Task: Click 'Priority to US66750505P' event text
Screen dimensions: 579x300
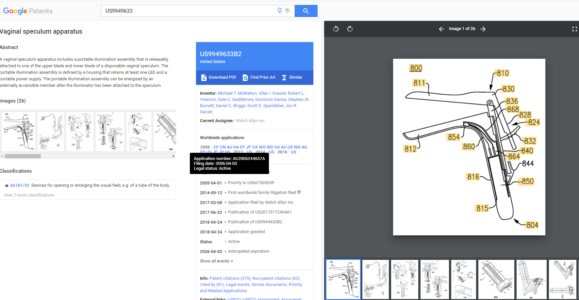Action: tap(251, 183)
